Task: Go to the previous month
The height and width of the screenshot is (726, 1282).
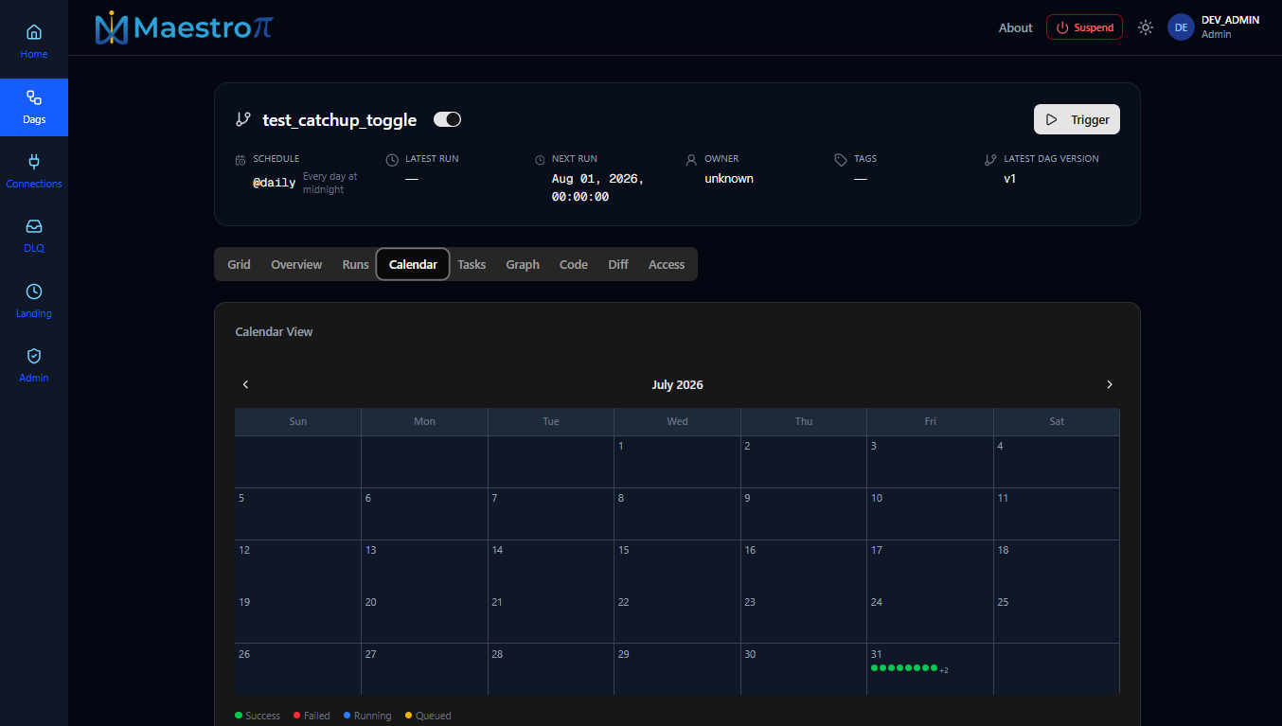Action: coord(246,384)
